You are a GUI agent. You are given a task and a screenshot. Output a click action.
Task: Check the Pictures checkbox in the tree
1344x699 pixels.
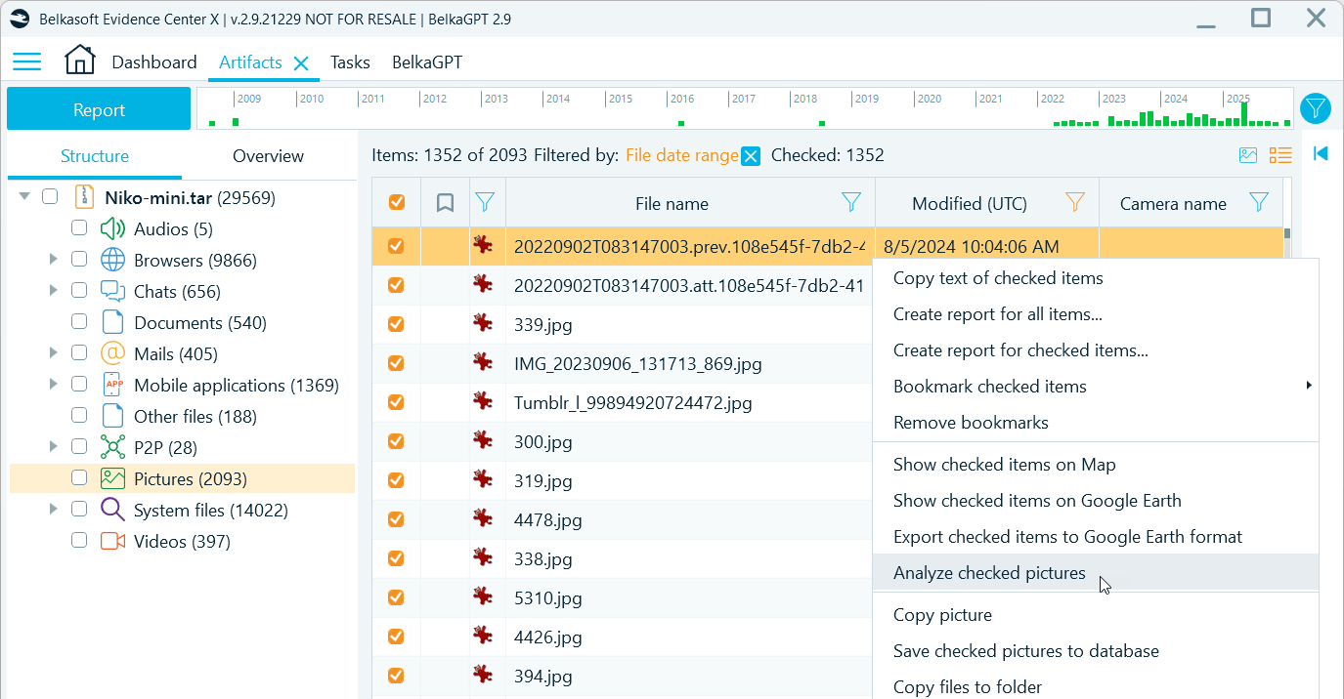(79, 478)
